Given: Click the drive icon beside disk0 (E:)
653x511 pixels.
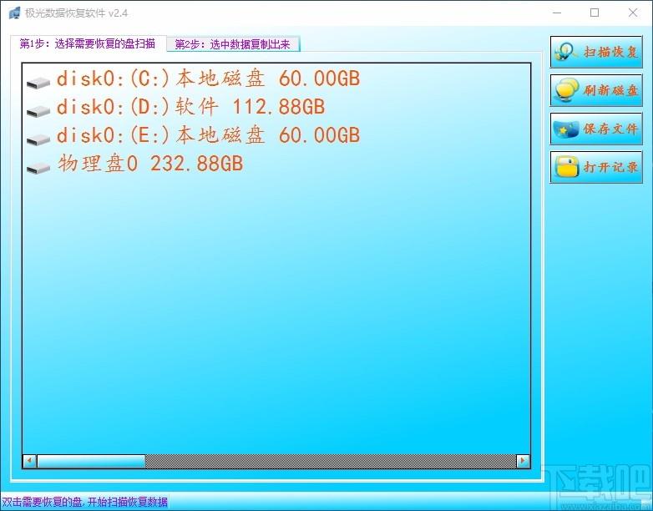Looking at the screenshot, I should pyautogui.click(x=38, y=139).
